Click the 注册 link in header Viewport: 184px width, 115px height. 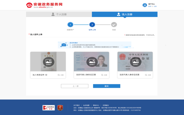coord(155,6)
